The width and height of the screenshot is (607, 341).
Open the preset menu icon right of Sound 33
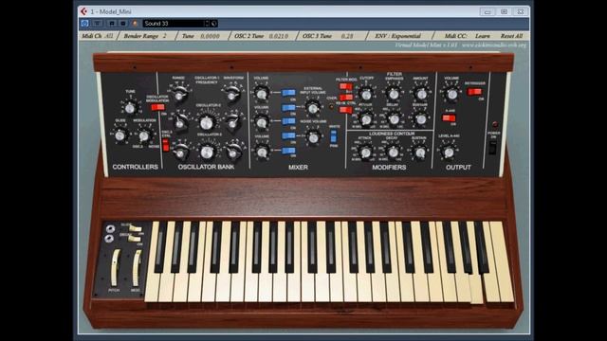(214, 24)
